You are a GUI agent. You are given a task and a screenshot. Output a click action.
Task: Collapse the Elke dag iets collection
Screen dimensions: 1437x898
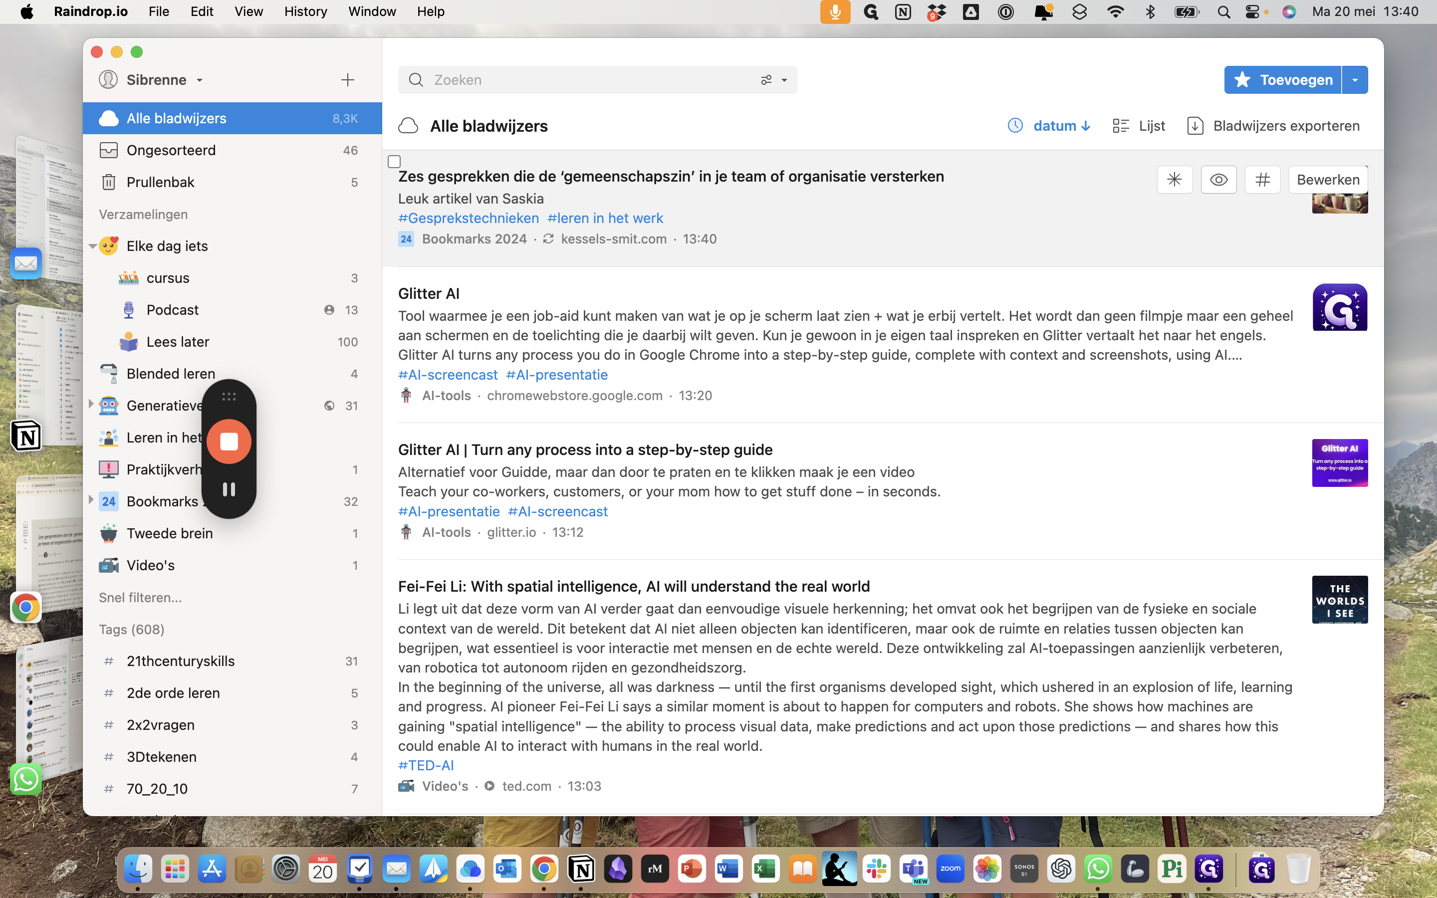pos(92,246)
